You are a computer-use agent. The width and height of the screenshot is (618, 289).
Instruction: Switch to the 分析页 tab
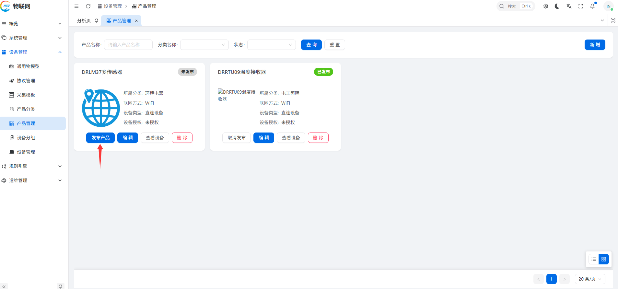coord(84,21)
